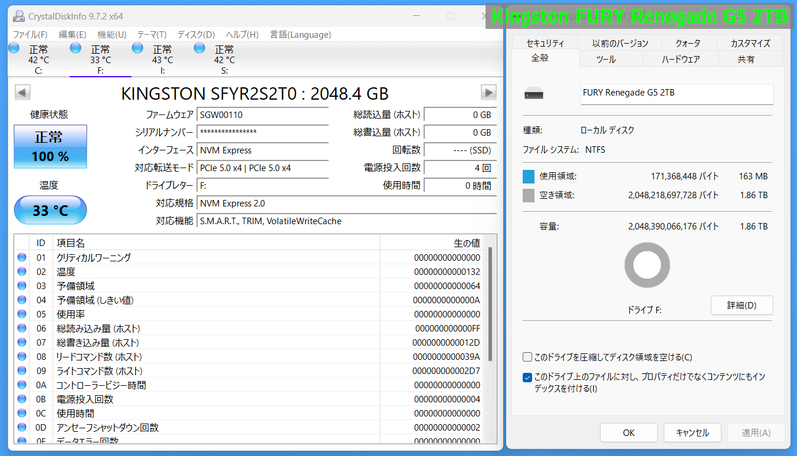
Task: Click the blue 使用領域 color swatch
Action: (529, 176)
